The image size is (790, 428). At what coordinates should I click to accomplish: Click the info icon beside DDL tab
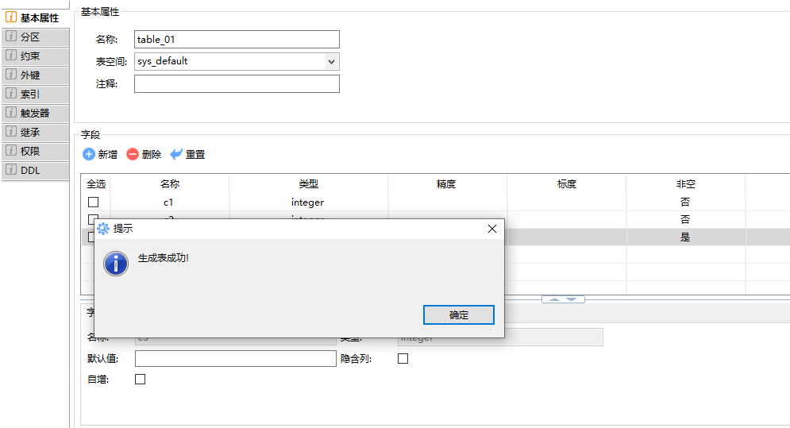[x=11, y=170]
